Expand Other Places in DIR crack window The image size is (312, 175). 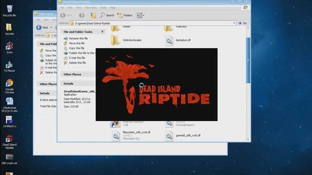coord(47,84)
